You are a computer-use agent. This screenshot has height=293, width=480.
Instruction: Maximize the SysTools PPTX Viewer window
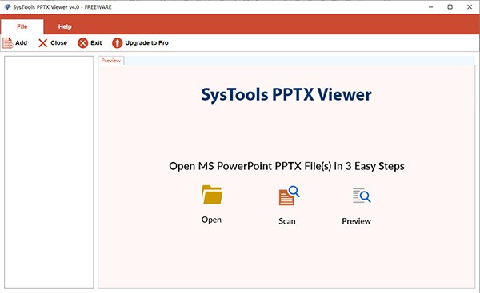click(x=450, y=6)
